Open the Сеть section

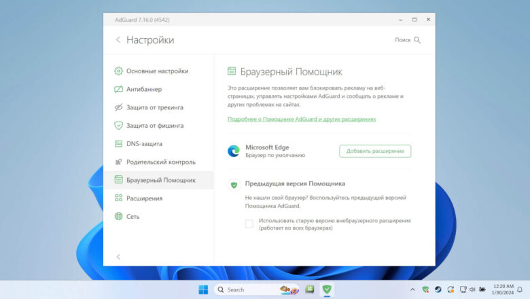[132, 217]
